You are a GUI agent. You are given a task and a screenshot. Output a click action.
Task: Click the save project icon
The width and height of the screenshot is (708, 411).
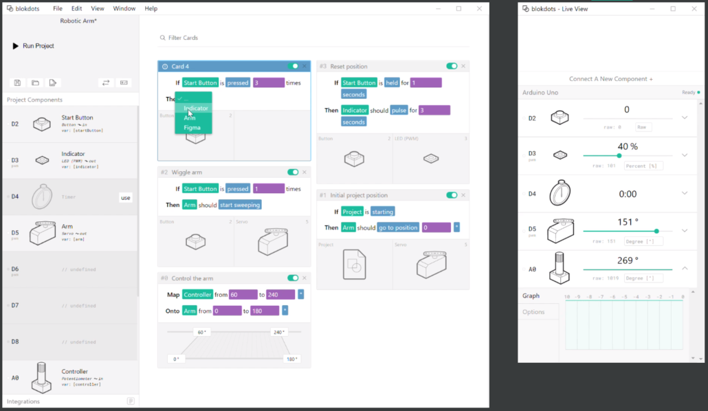click(17, 82)
